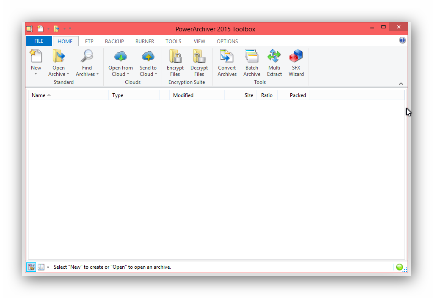Open the Multi Extract tool

pyautogui.click(x=274, y=63)
